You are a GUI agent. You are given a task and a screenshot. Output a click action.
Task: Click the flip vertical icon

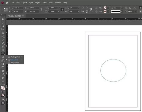pos(87,11)
